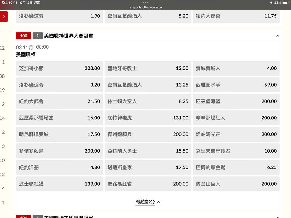Select 芝加哥小熊 odds 200.00
The width and height of the screenshot is (291, 218).
[59, 68]
